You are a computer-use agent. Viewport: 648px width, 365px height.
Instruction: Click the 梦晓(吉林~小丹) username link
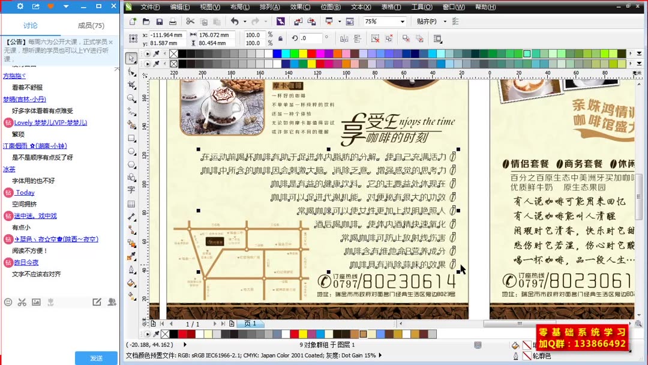(24, 99)
